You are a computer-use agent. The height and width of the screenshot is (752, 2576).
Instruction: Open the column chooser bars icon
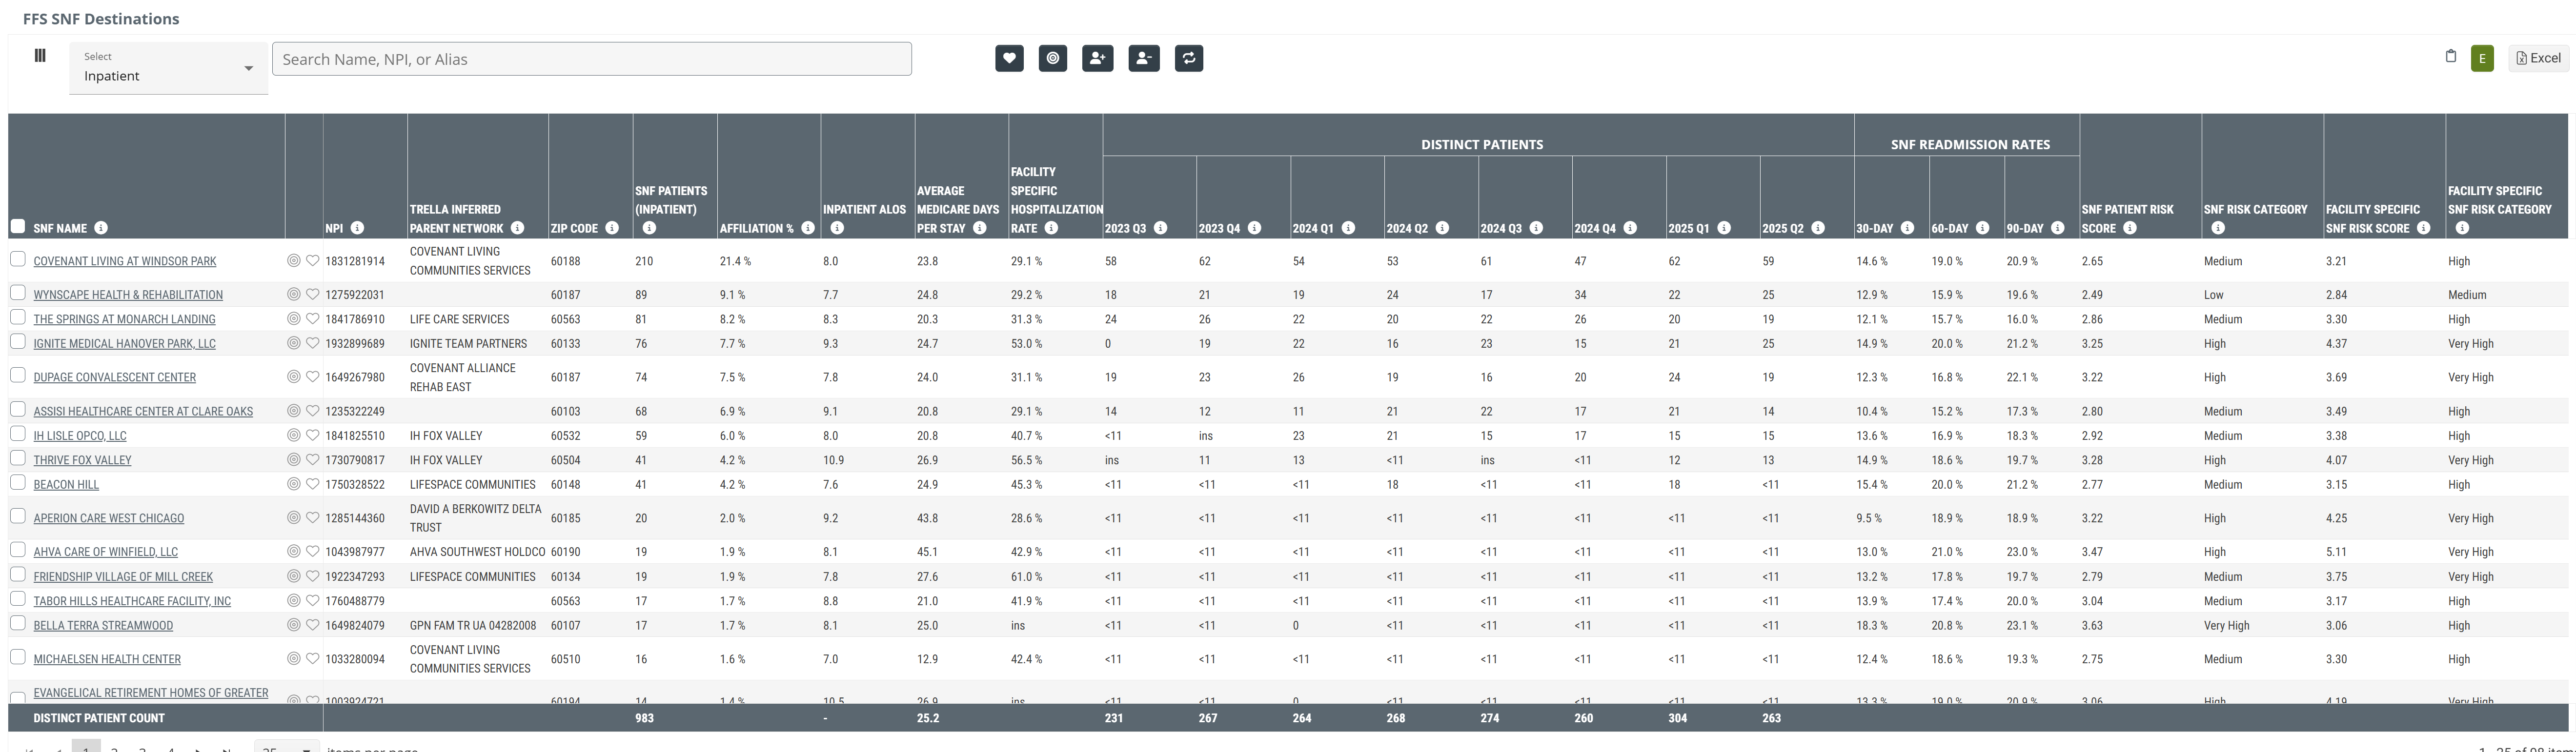coord(40,56)
